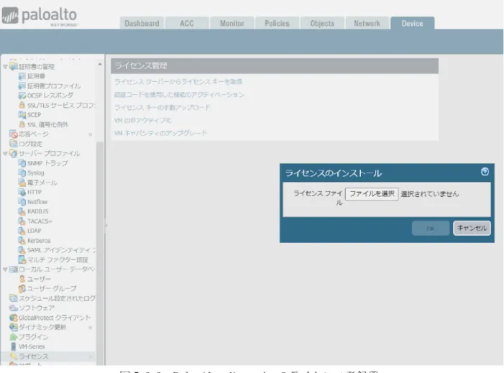Click the ソフトウェア icon
Screen dimensions: 504x373
[14, 308]
